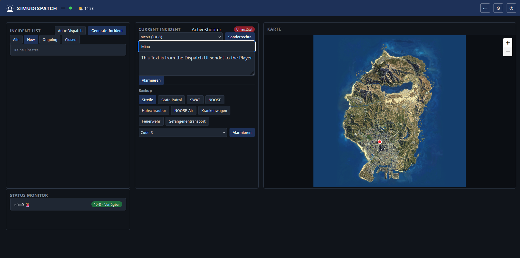Open the Closed incidents tab
Screen dimensions: 520x258
(71, 39)
